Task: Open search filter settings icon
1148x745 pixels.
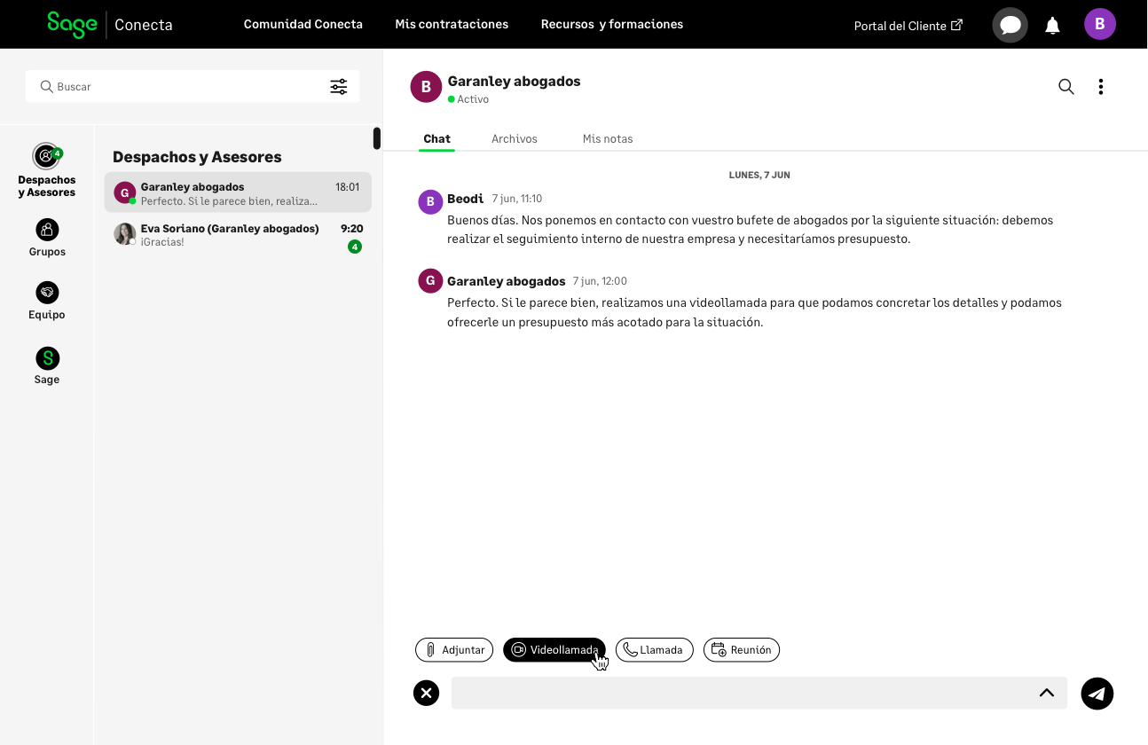Action: [x=339, y=87]
